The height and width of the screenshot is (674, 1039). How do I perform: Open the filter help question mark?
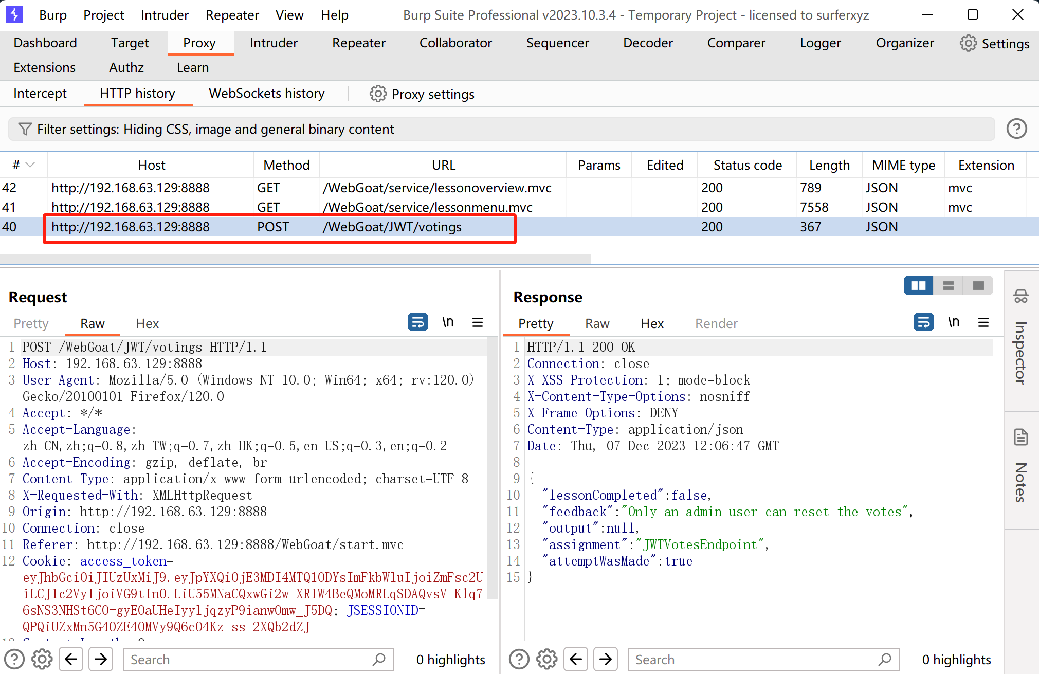(x=1016, y=129)
